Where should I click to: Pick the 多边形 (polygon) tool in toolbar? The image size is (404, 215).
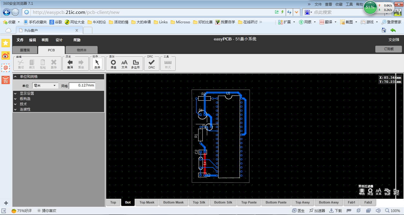tap(136, 64)
